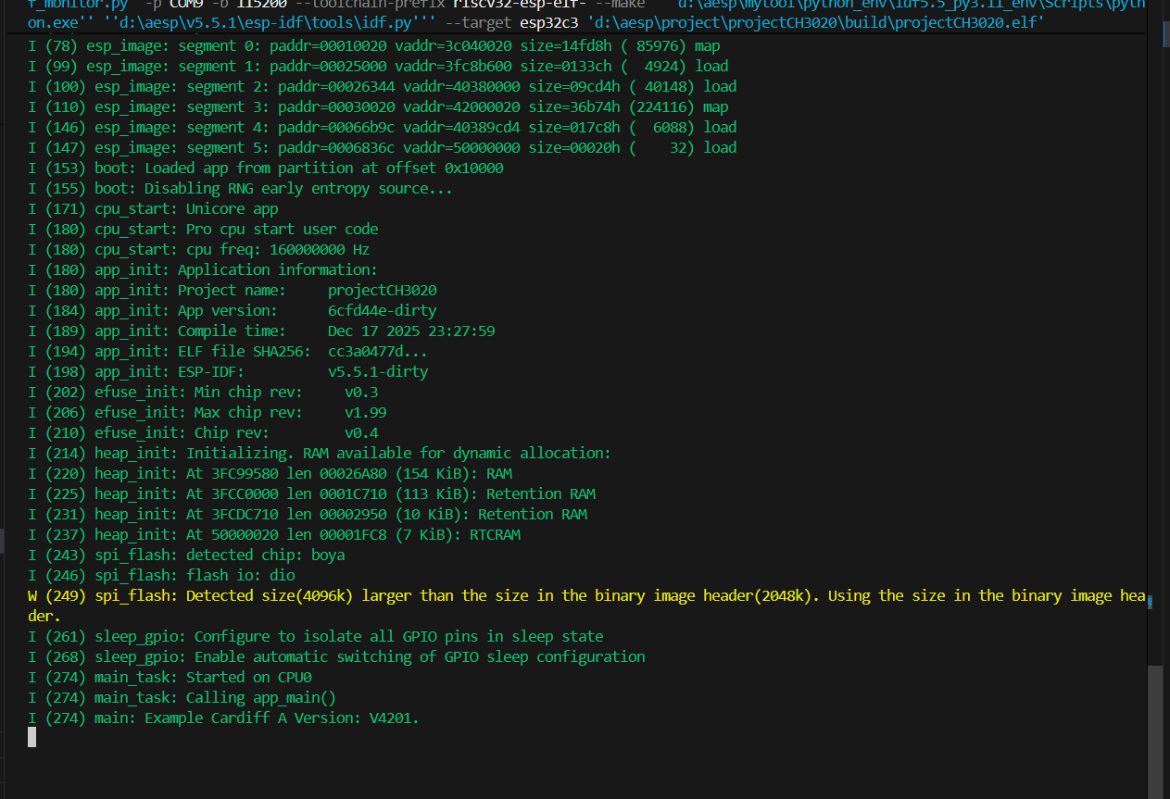Image resolution: width=1170 pixels, height=799 pixels.
Task: Click the 'detected chip: boya' log line
Action: coord(220,555)
